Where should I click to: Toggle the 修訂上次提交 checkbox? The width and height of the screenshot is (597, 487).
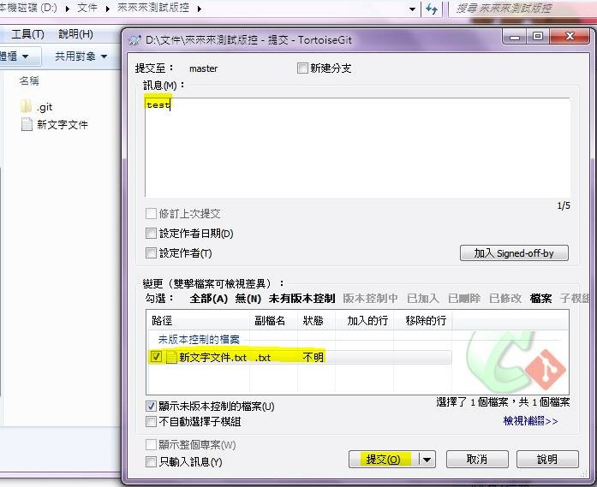151,213
